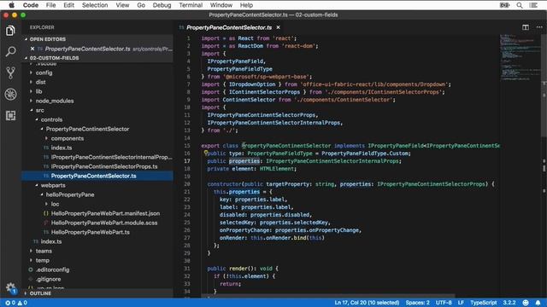Click Ln 17, Col 20 cursor position
Image resolution: width=547 pixels, height=307 pixels.
[x=367, y=303]
